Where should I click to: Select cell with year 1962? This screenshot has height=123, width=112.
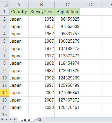[x=41, y=34]
